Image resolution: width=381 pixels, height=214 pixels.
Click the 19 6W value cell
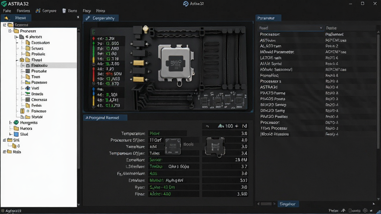(x=225, y=160)
